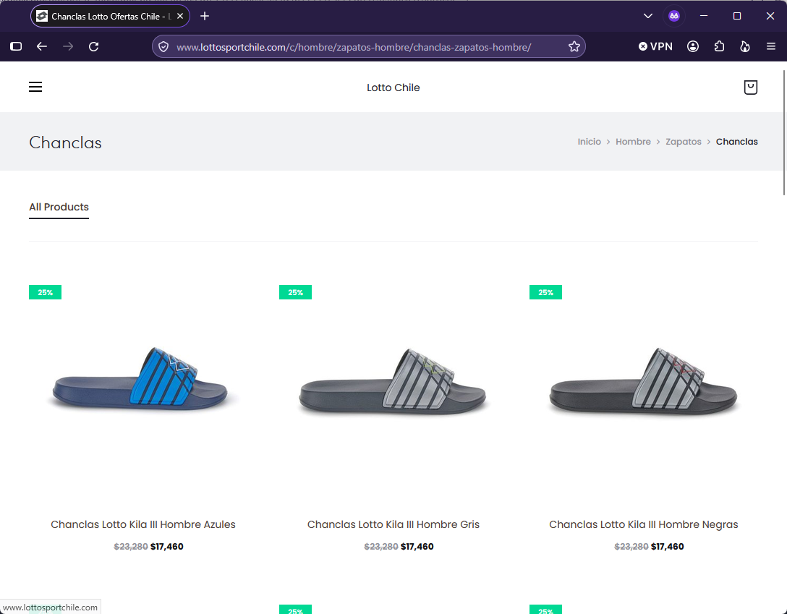This screenshot has height=614, width=787.
Task: Click the $17,460 price under Azules
Action: coord(167,546)
